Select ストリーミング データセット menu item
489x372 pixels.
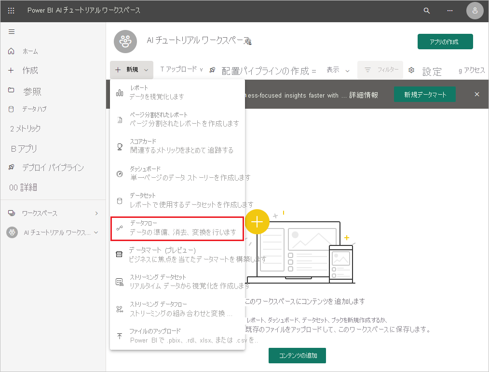177,282
